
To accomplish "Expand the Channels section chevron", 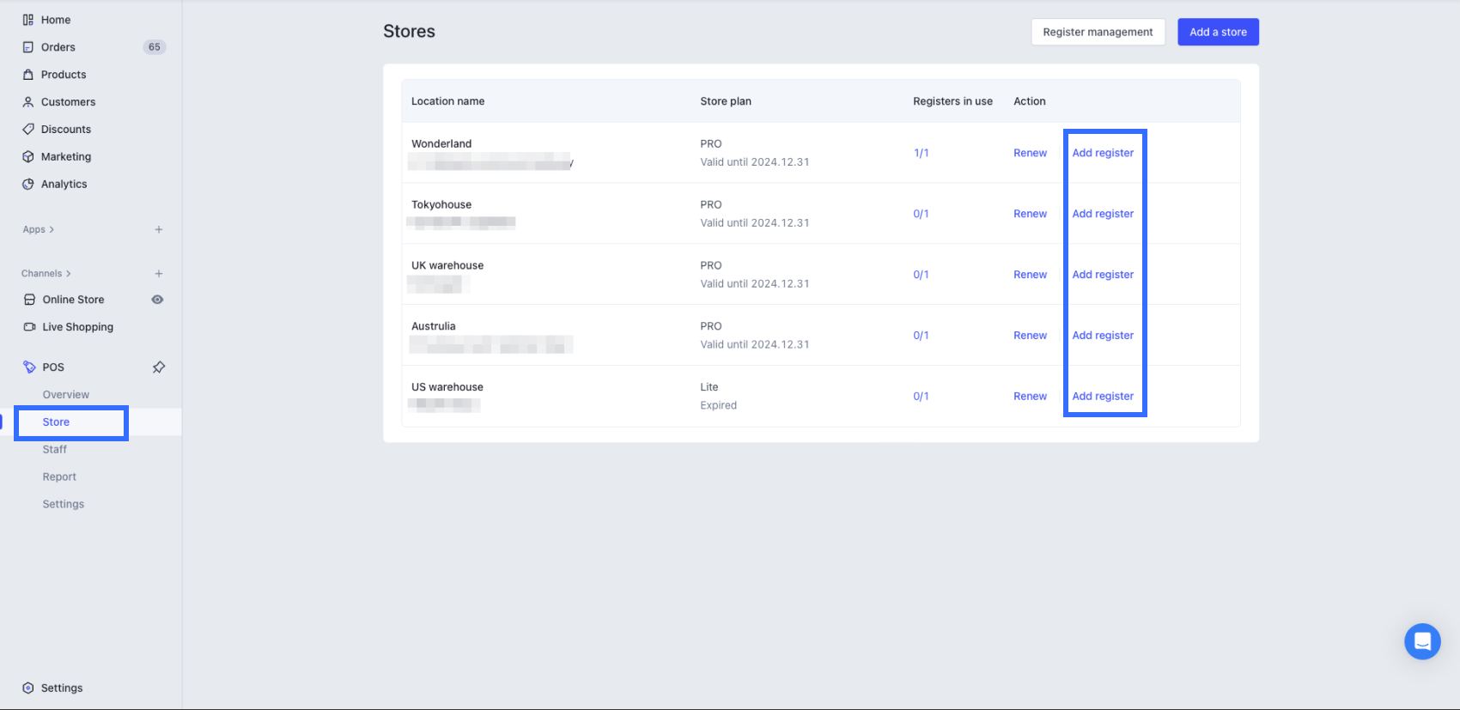I will 69,274.
